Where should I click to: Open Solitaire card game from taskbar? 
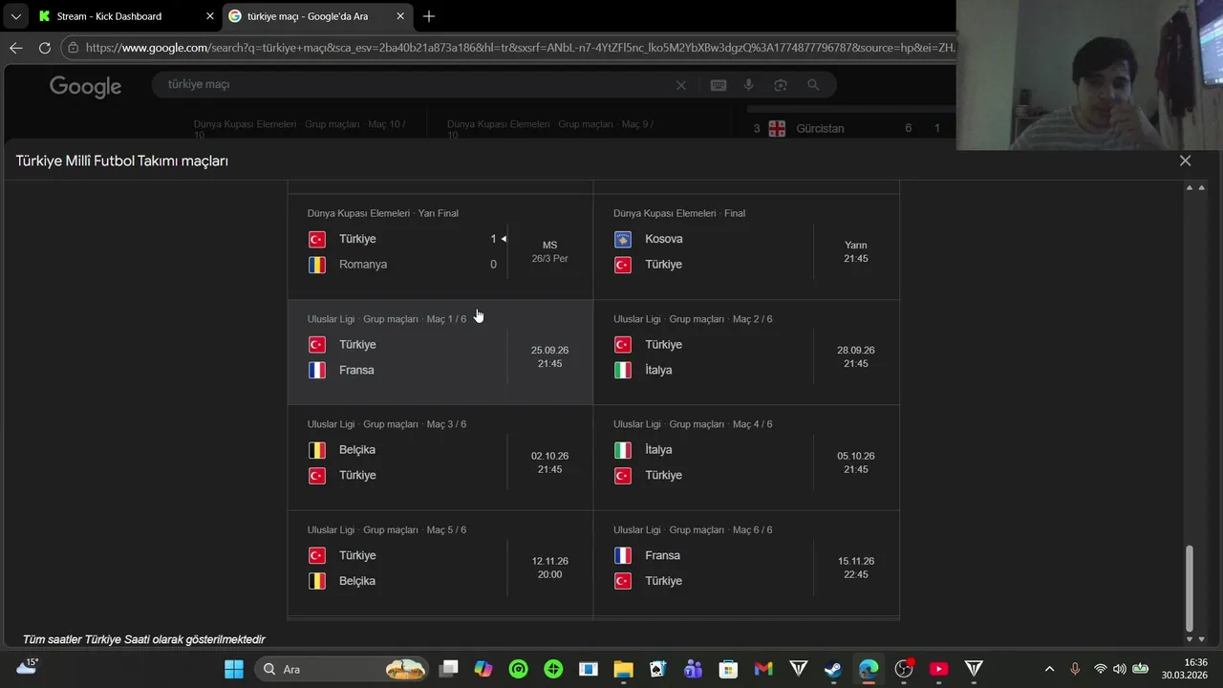658,669
